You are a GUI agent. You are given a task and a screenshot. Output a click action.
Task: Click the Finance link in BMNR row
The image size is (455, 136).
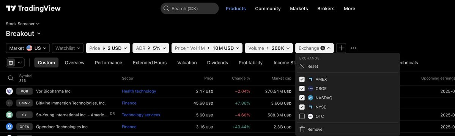pyautogui.click(x=129, y=103)
